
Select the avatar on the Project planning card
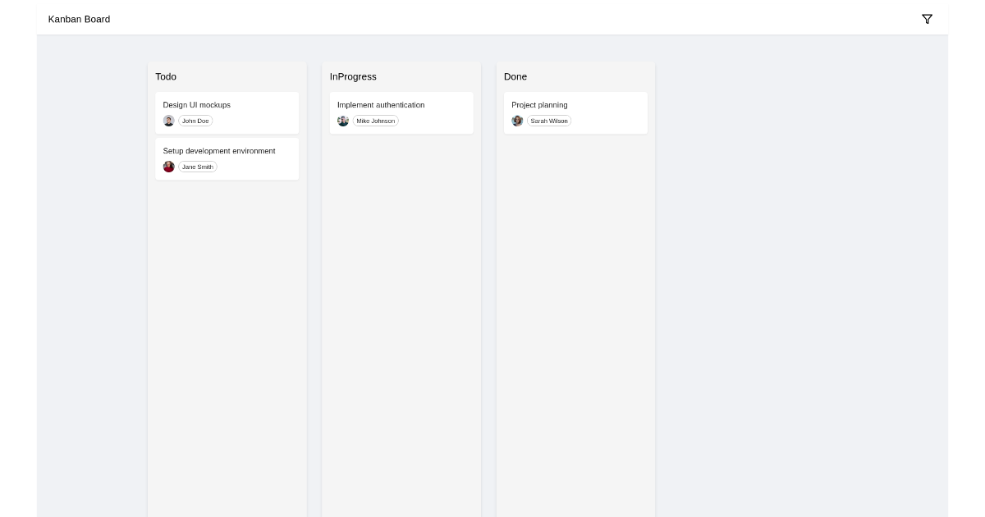517,121
